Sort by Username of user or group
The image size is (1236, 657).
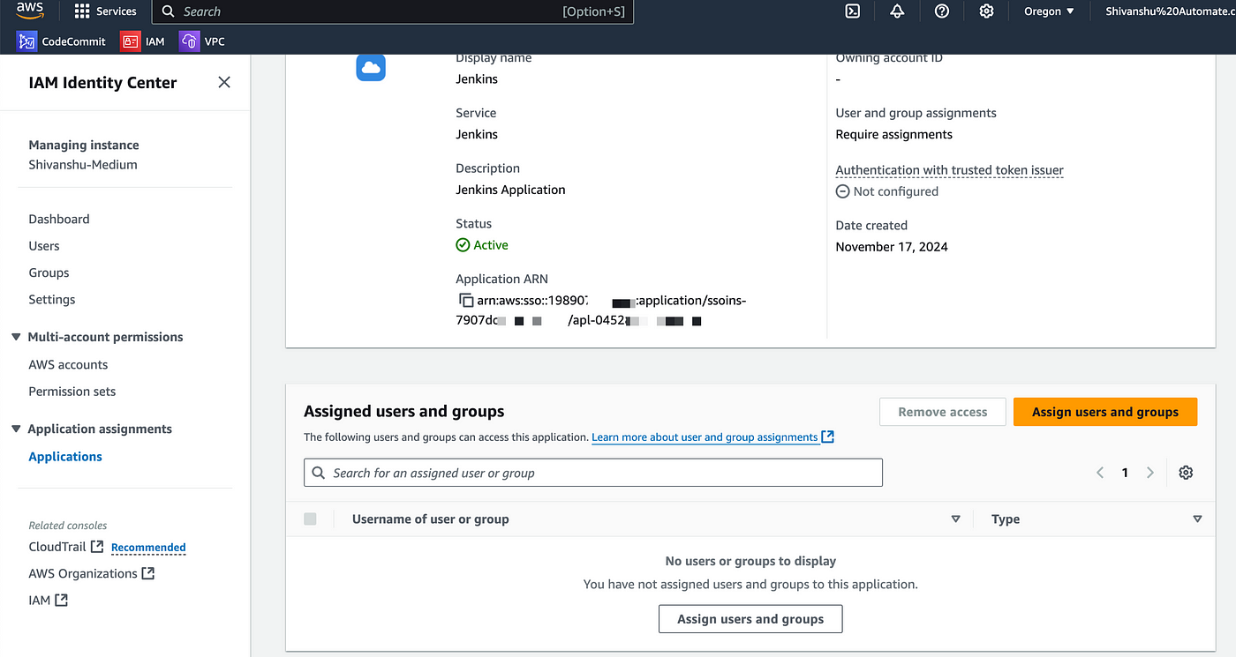955,519
